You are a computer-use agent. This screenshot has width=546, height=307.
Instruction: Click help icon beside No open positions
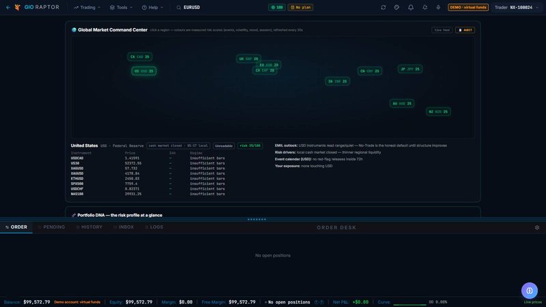(x=316, y=302)
